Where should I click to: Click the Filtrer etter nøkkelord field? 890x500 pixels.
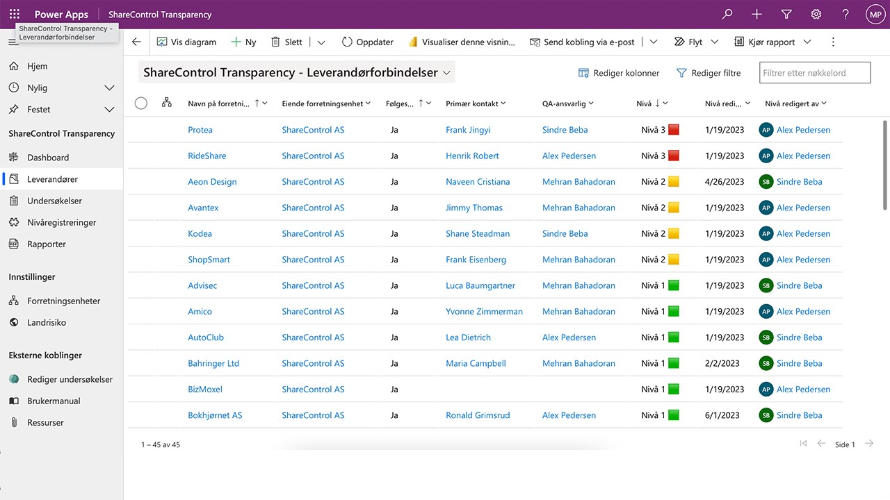tap(815, 73)
